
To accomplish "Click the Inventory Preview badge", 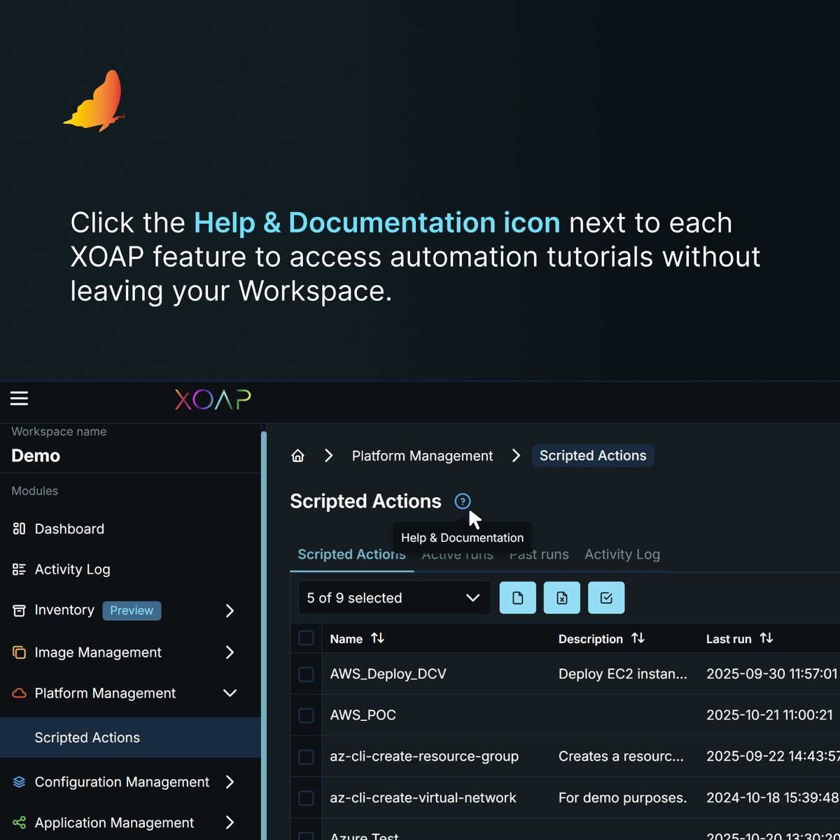I will (x=132, y=610).
